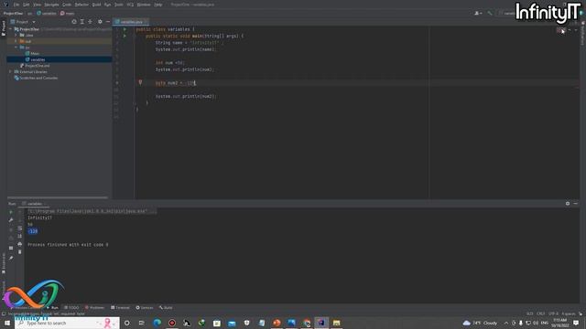Open the Run menu

tap(108, 5)
